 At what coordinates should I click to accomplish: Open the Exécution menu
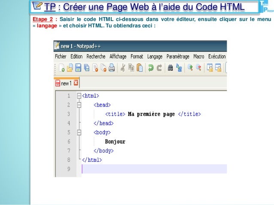217,56
